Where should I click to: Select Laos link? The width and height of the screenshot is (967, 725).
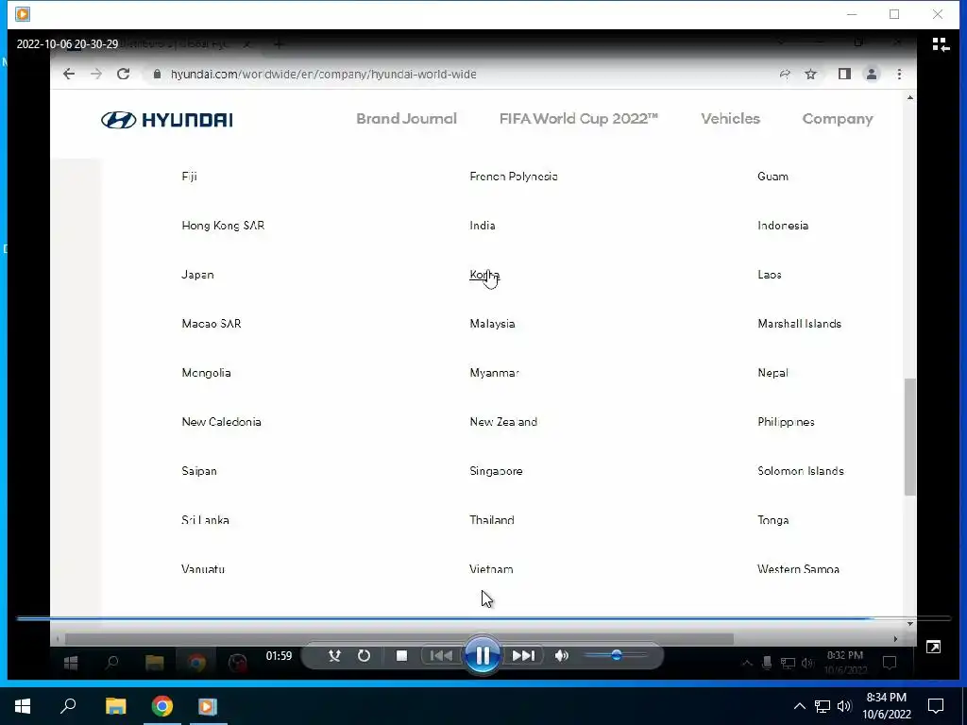click(770, 275)
